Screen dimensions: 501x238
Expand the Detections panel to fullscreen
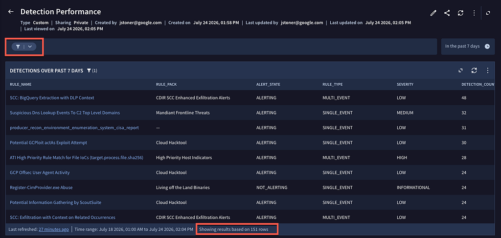(460, 71)
